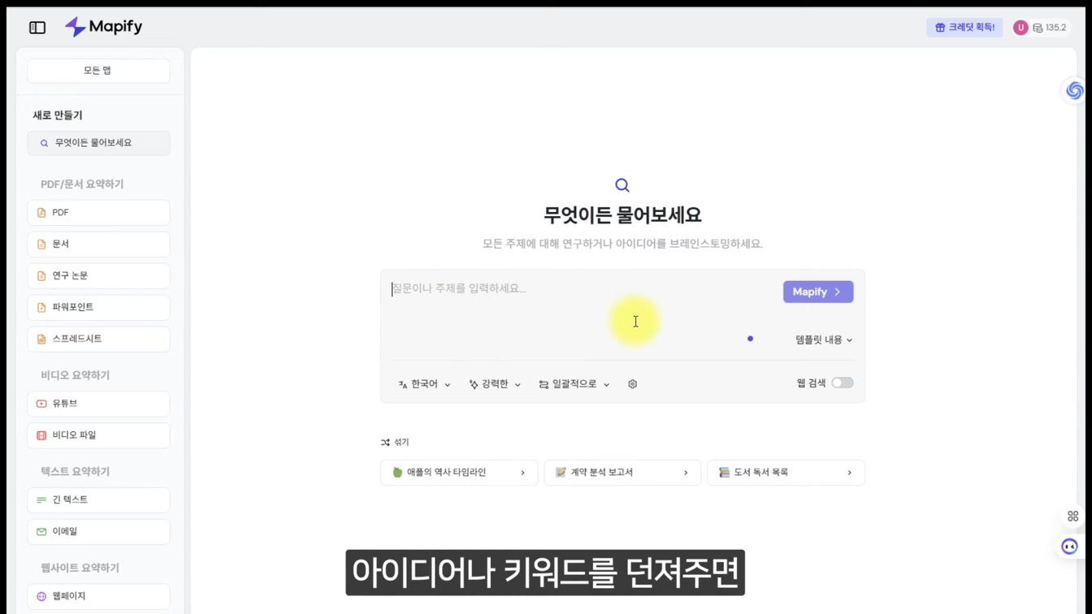Viewport: 1092px width, 614px height.
Task: Open 애플의 역사 타임라인 suggestion
Action: click(x=459, y=473)
